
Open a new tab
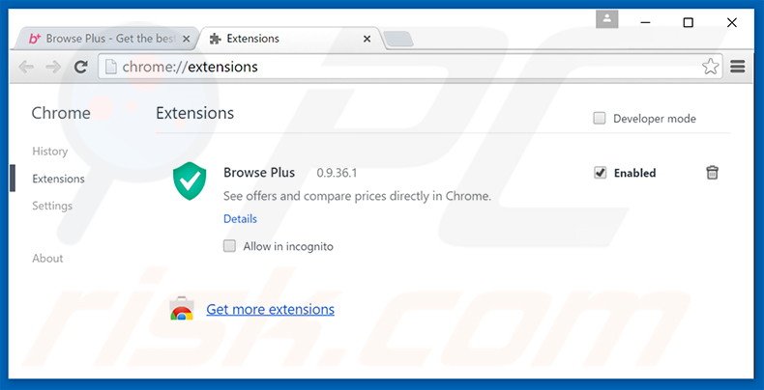397,40
